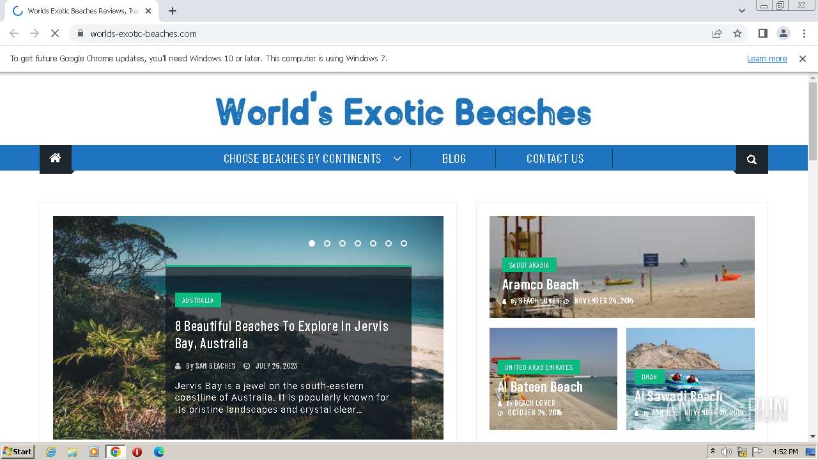
Task: Open the United Arab Emirates tag
Action: [x=539, y=367]
